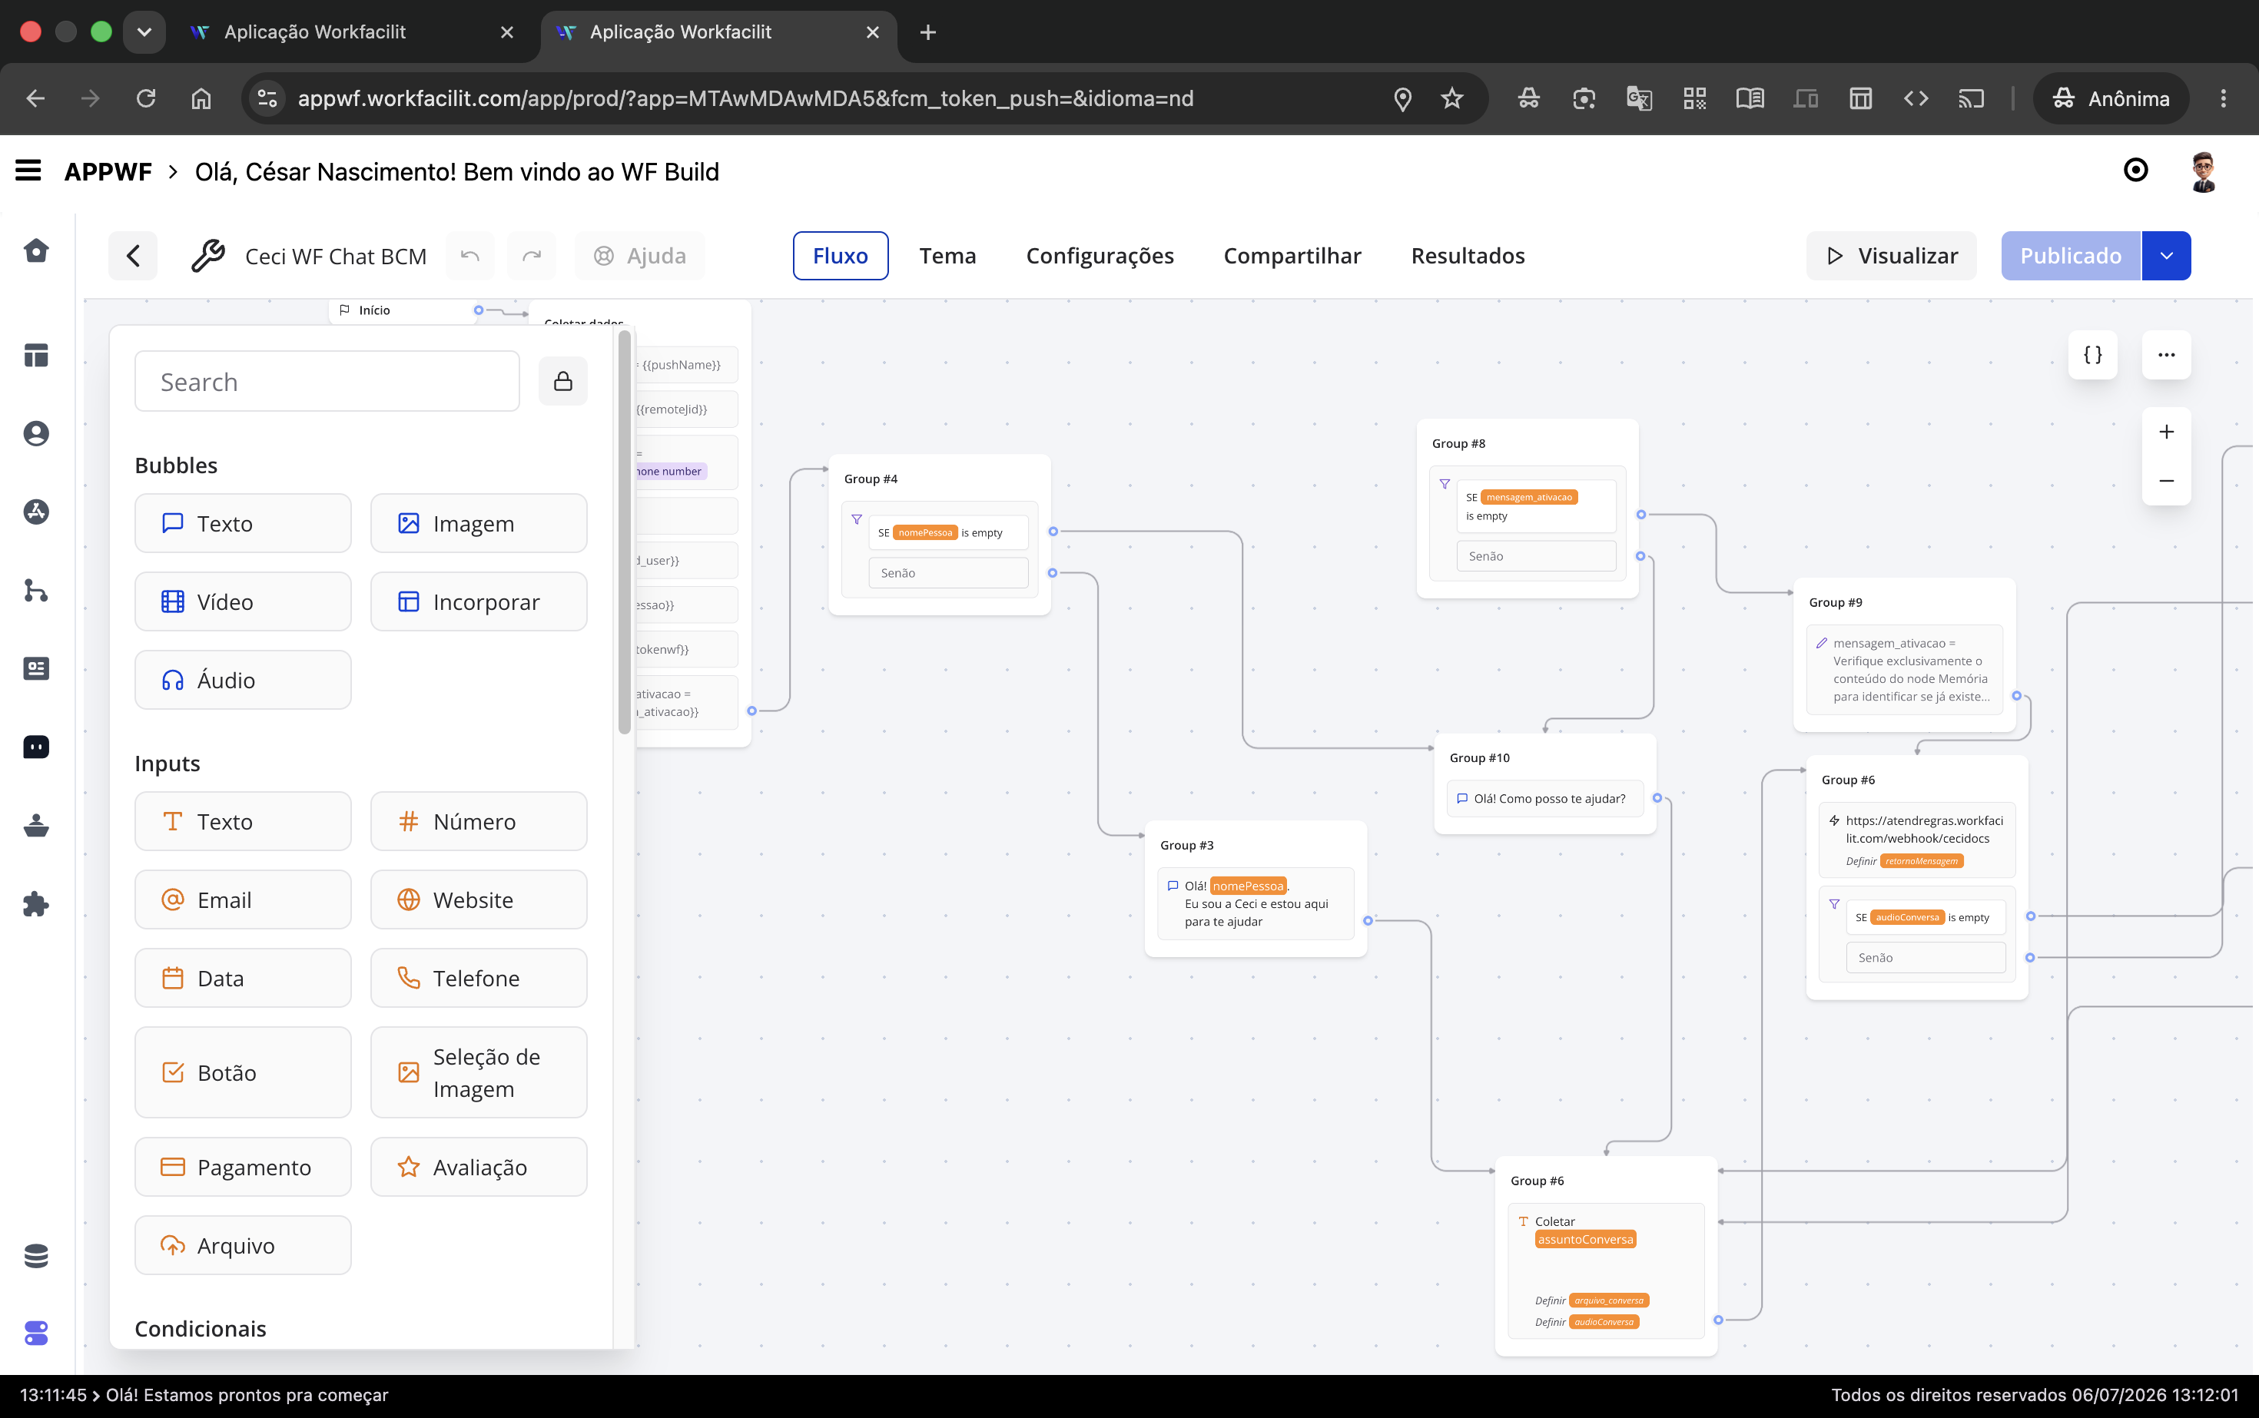Select the Seleção de Imagem block
This screenshot has width=2259, height=1418.
point(479,1073)
